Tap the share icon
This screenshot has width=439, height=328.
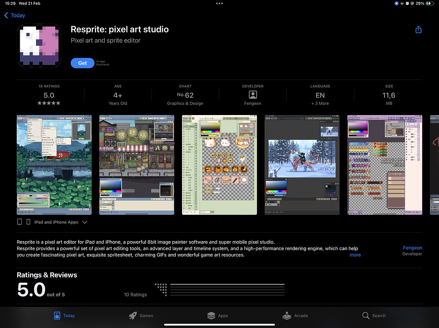coord(418,30)
